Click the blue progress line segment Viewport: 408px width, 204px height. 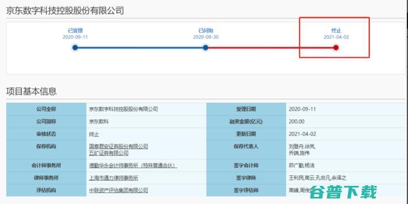click(x=140, y=47)
